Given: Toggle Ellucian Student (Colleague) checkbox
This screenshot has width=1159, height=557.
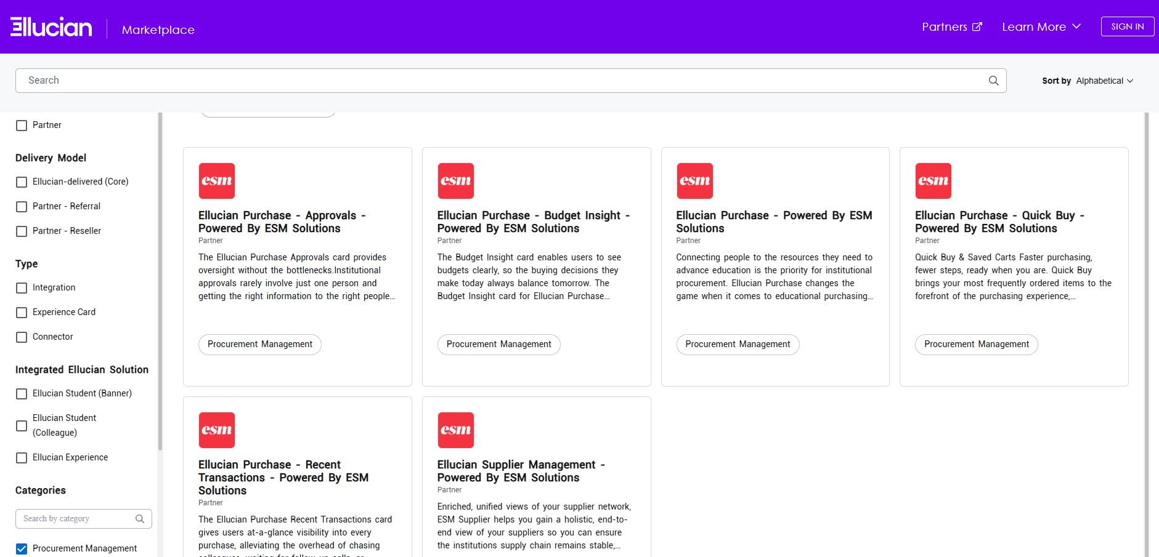Looking at the screenshot, I should (22, 426).
